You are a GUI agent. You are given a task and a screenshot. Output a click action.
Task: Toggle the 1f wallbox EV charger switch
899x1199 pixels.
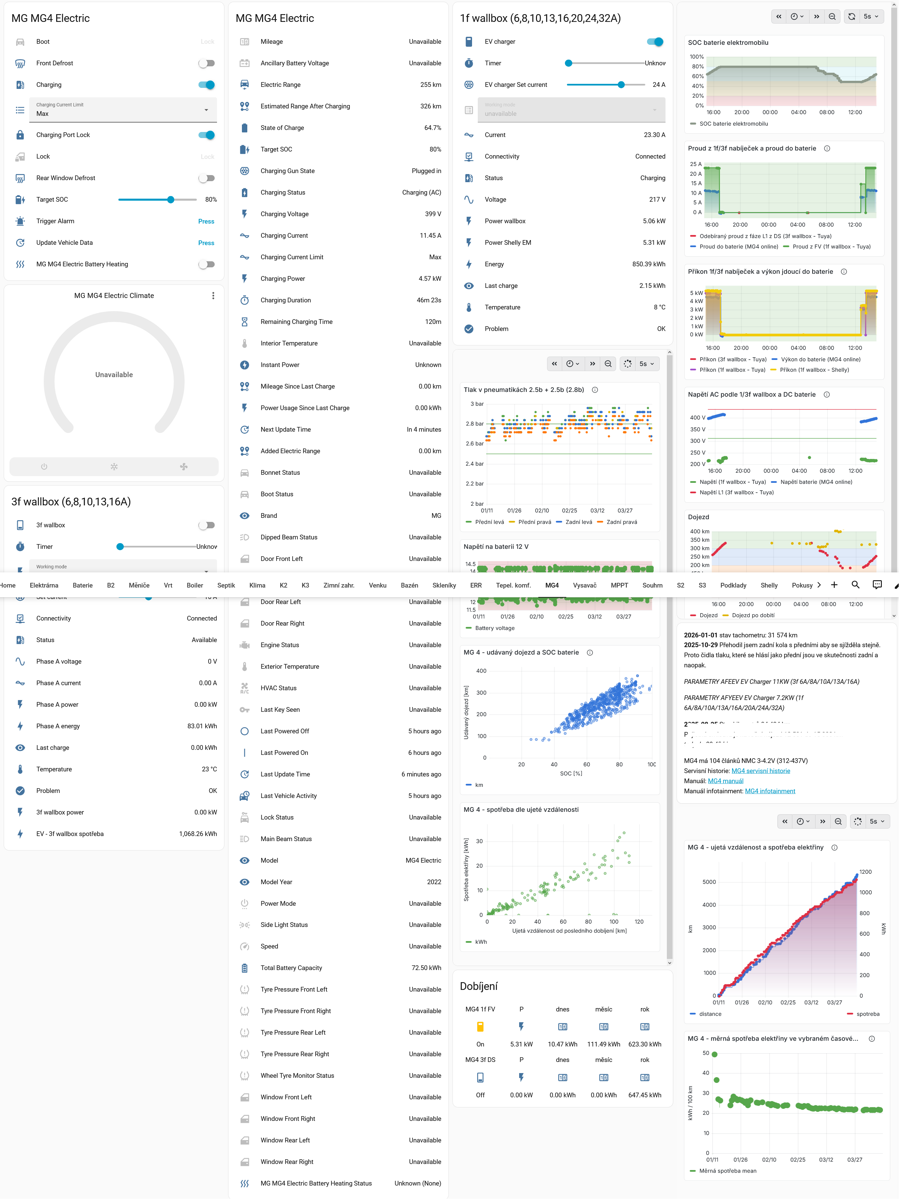point(655,42)
